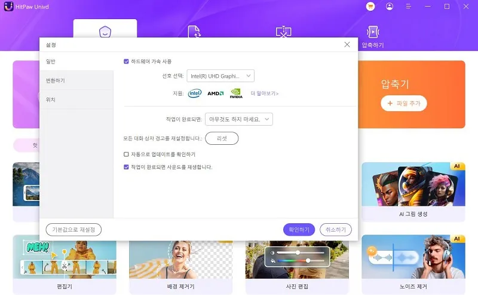Open the 배경 제거기 tool card
Screen dimensions: 478x295
(181, 268)
